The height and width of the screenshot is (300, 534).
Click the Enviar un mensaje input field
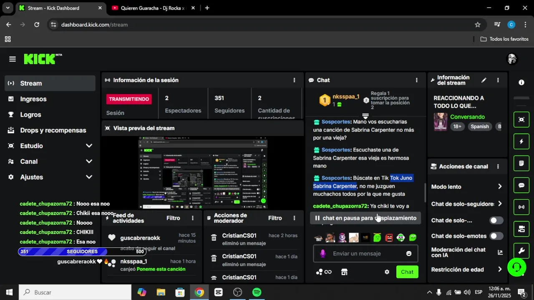tap(365, 253)
